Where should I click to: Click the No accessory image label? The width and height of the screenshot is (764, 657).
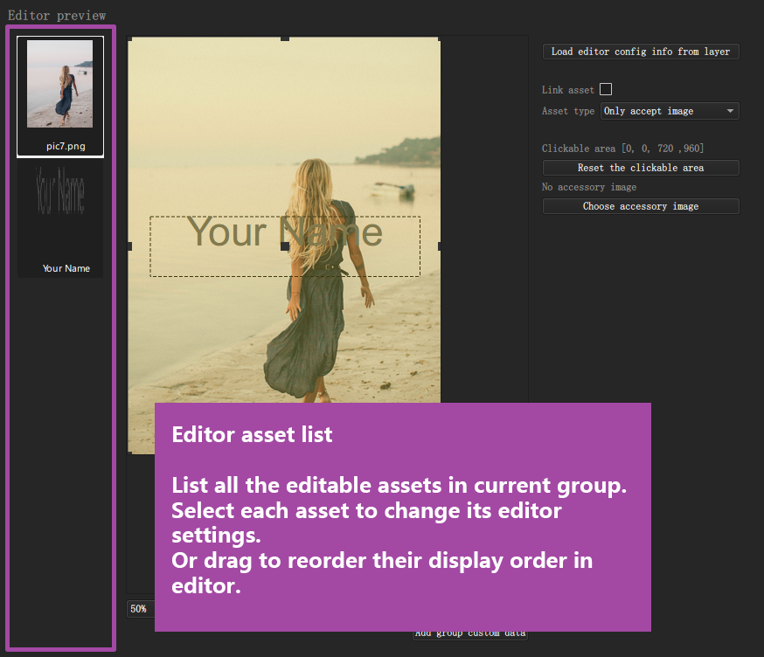(588, 187)
